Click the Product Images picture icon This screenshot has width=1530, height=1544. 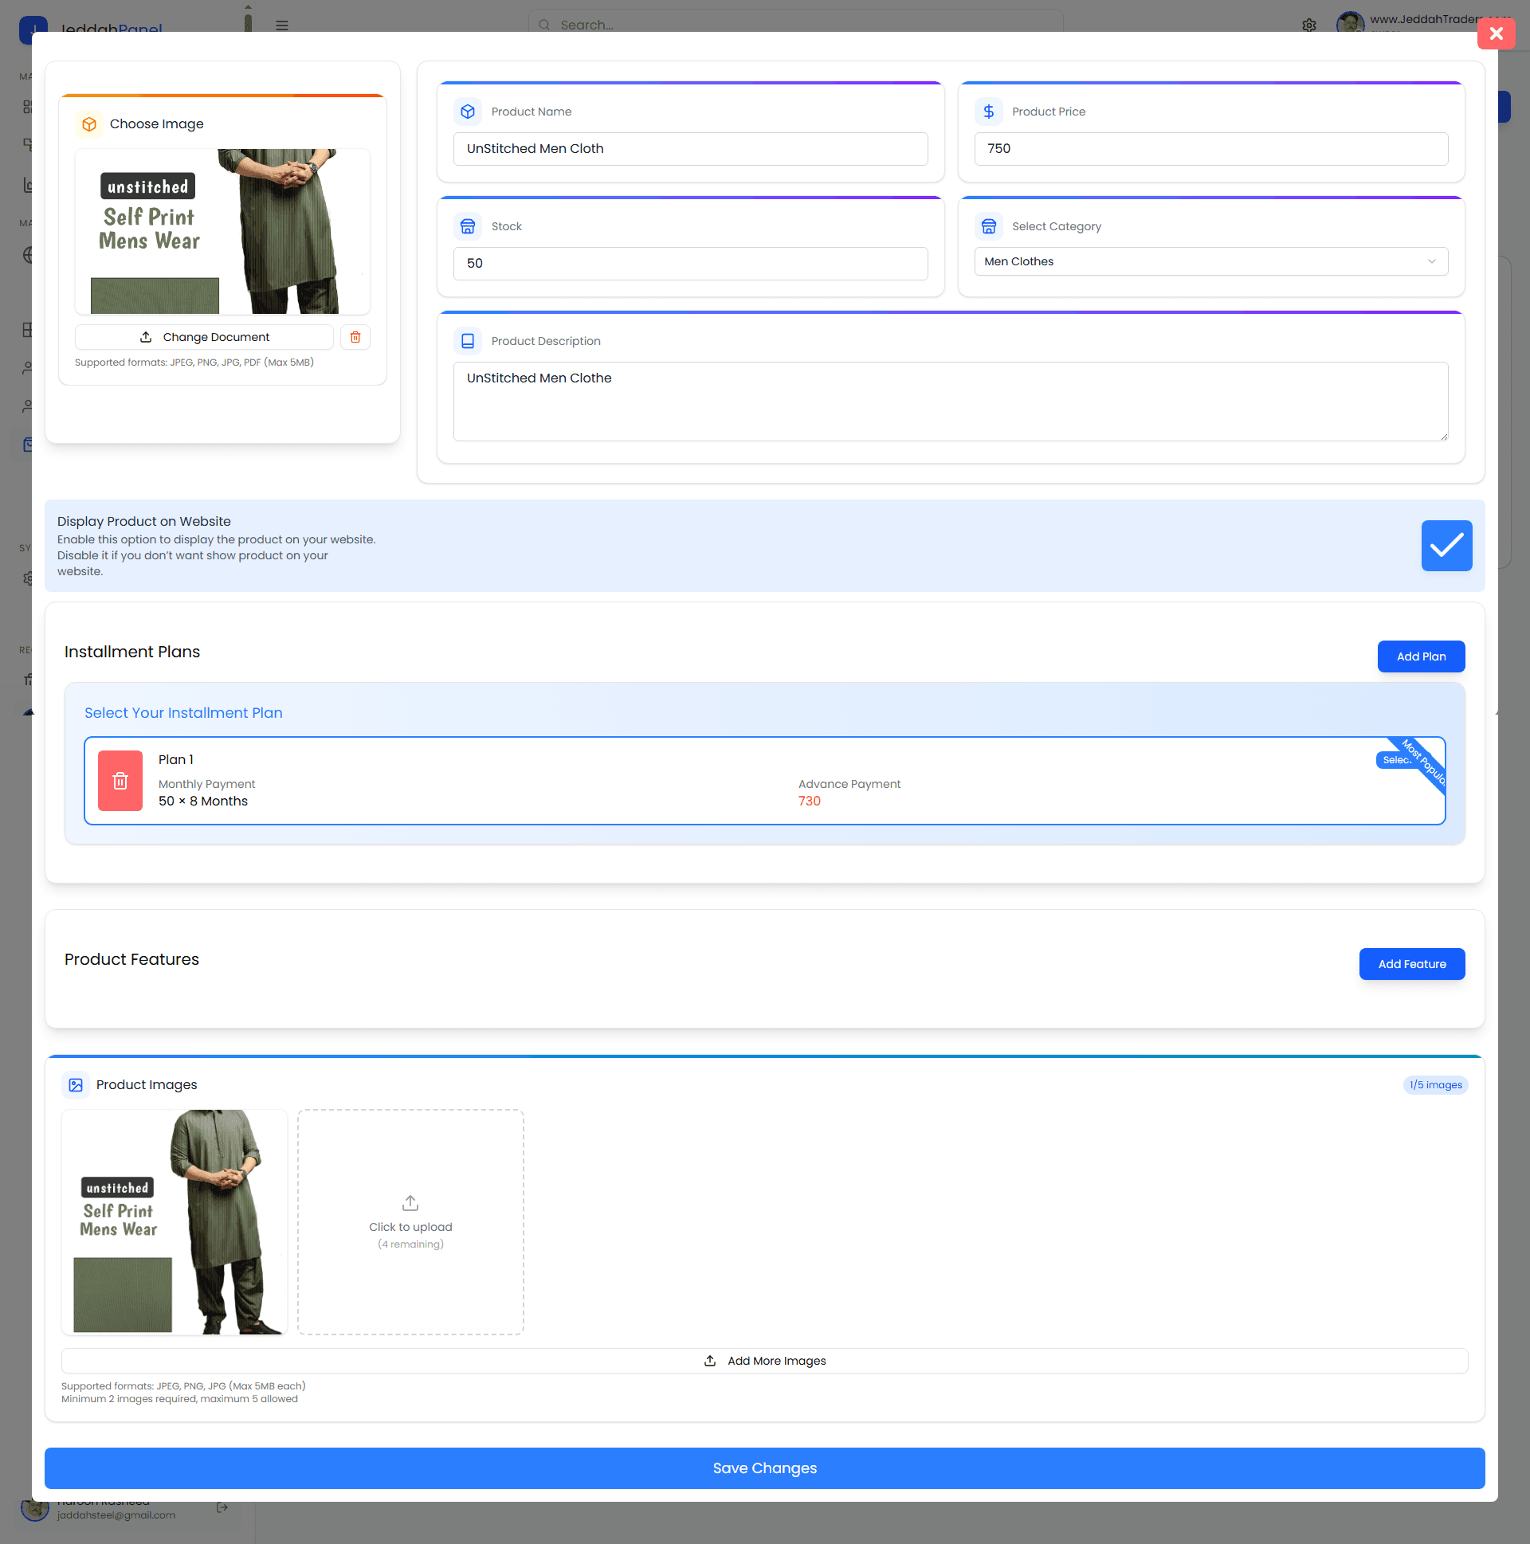pos(76,1085)
